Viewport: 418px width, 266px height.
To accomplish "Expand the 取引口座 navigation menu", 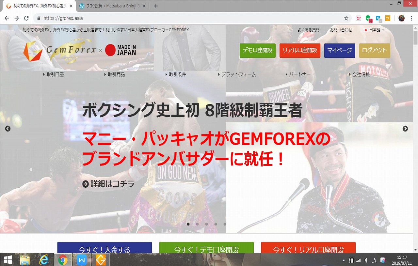I will 55,74.
